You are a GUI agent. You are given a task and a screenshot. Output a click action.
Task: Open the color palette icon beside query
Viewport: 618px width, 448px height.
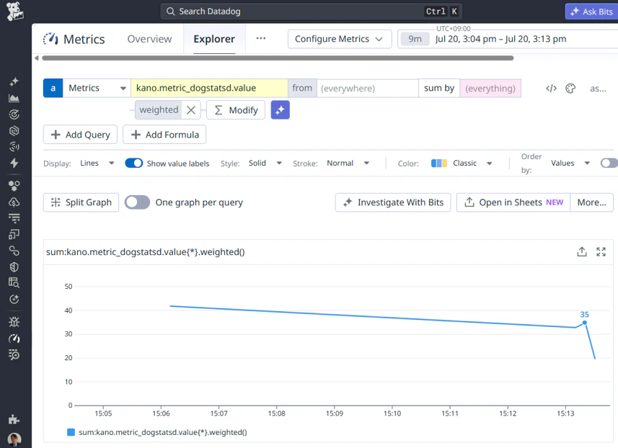click(x=570, y=88)
